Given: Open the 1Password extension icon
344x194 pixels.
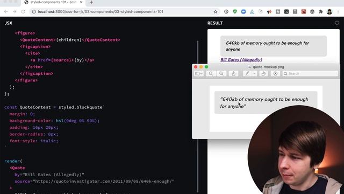Looking at the screenshot, I should [226, 12].
